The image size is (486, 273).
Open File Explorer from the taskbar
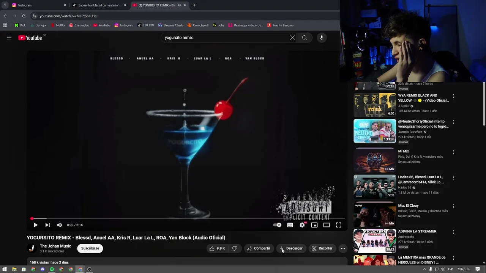click(x=14, y=269)
